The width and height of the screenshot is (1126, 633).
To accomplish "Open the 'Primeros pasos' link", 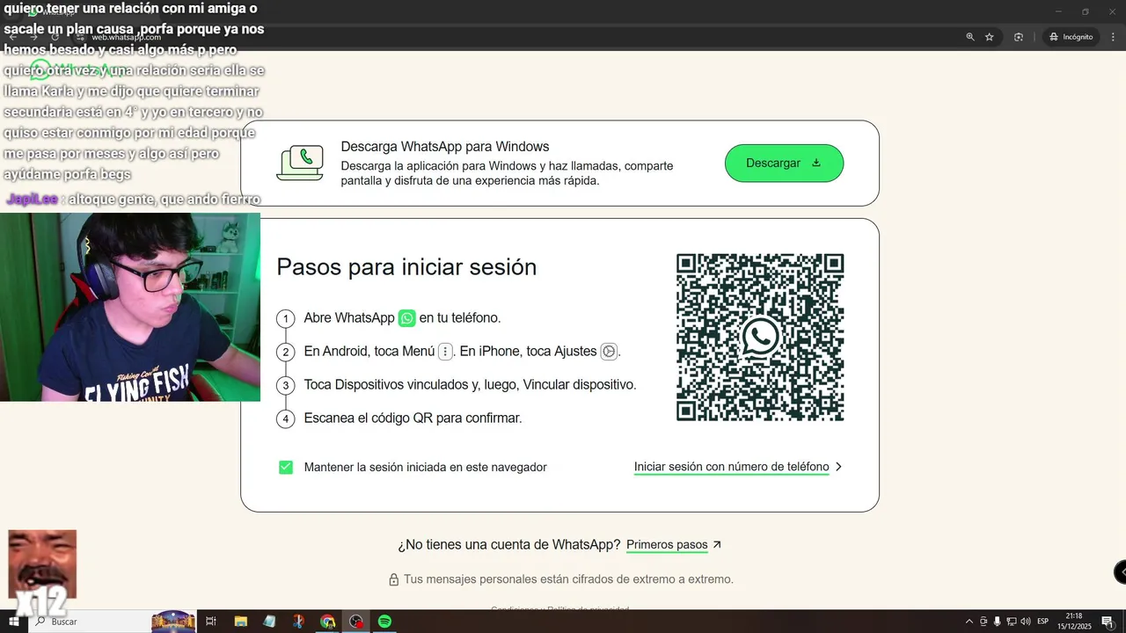I will tap(667, 545).
